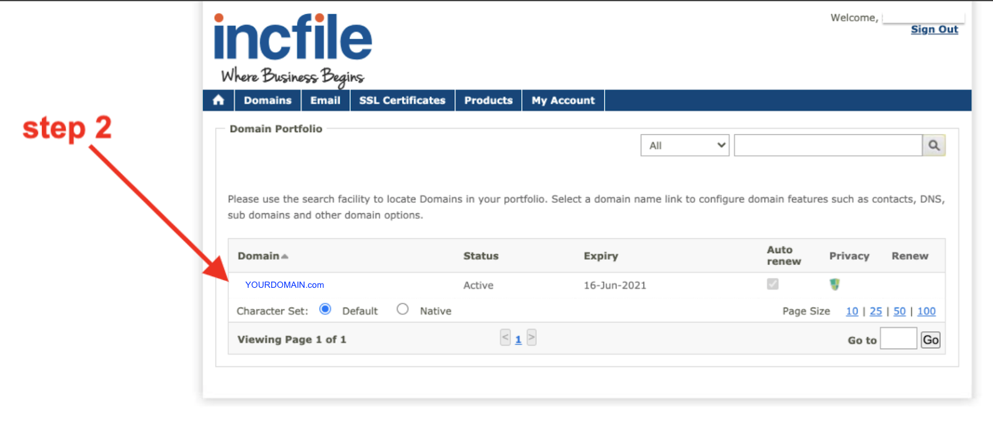
Task: Click the Domain column sort arrow
Action: [x=285, y=256]
